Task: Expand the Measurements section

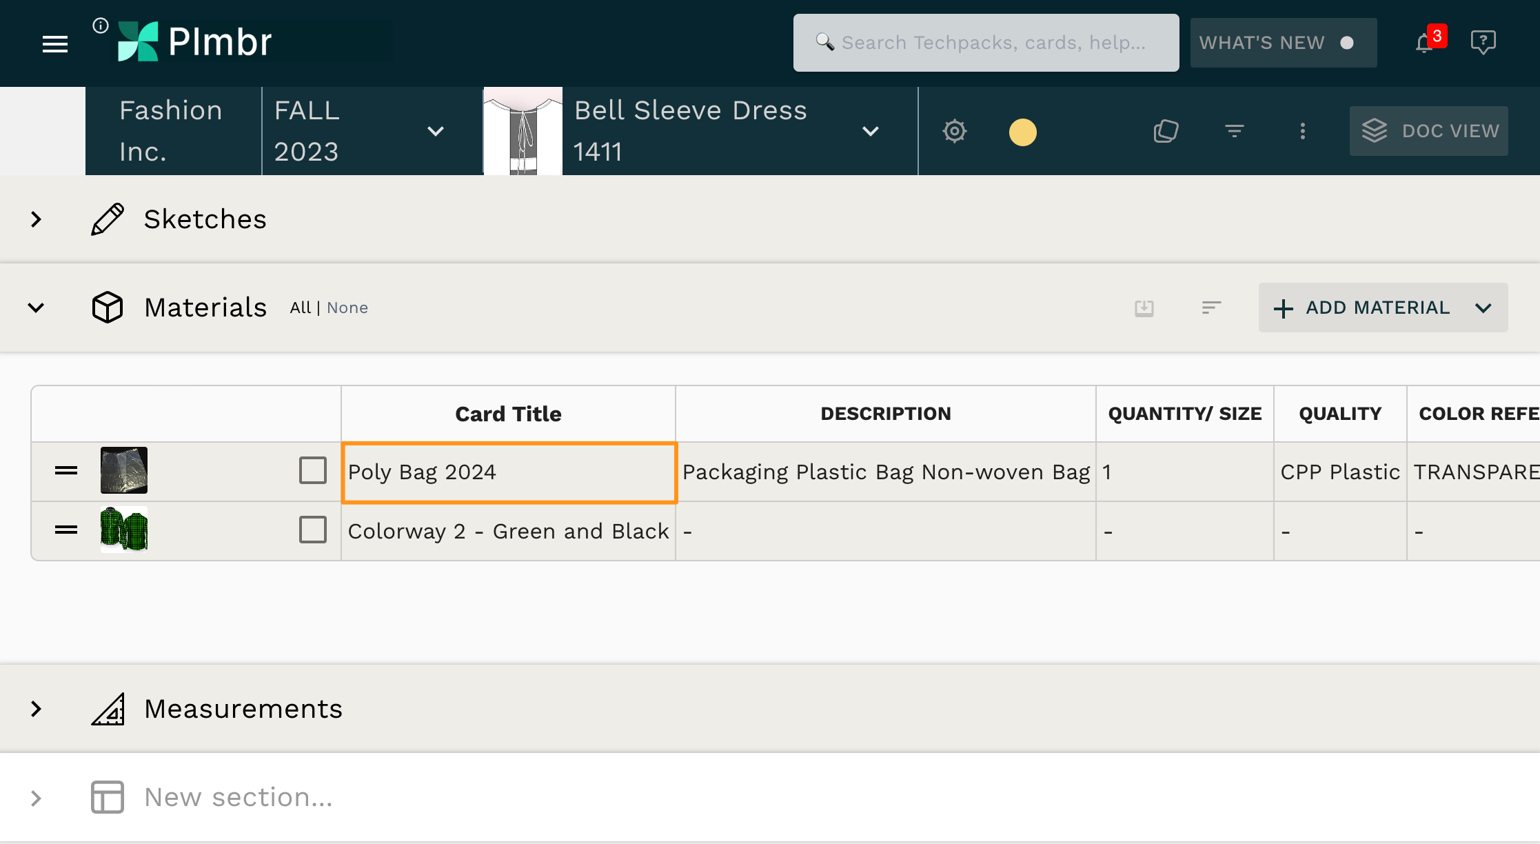Action: (x=37, y=709)
